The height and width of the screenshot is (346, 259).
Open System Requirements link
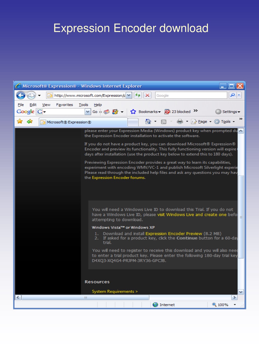pos(115,292)
